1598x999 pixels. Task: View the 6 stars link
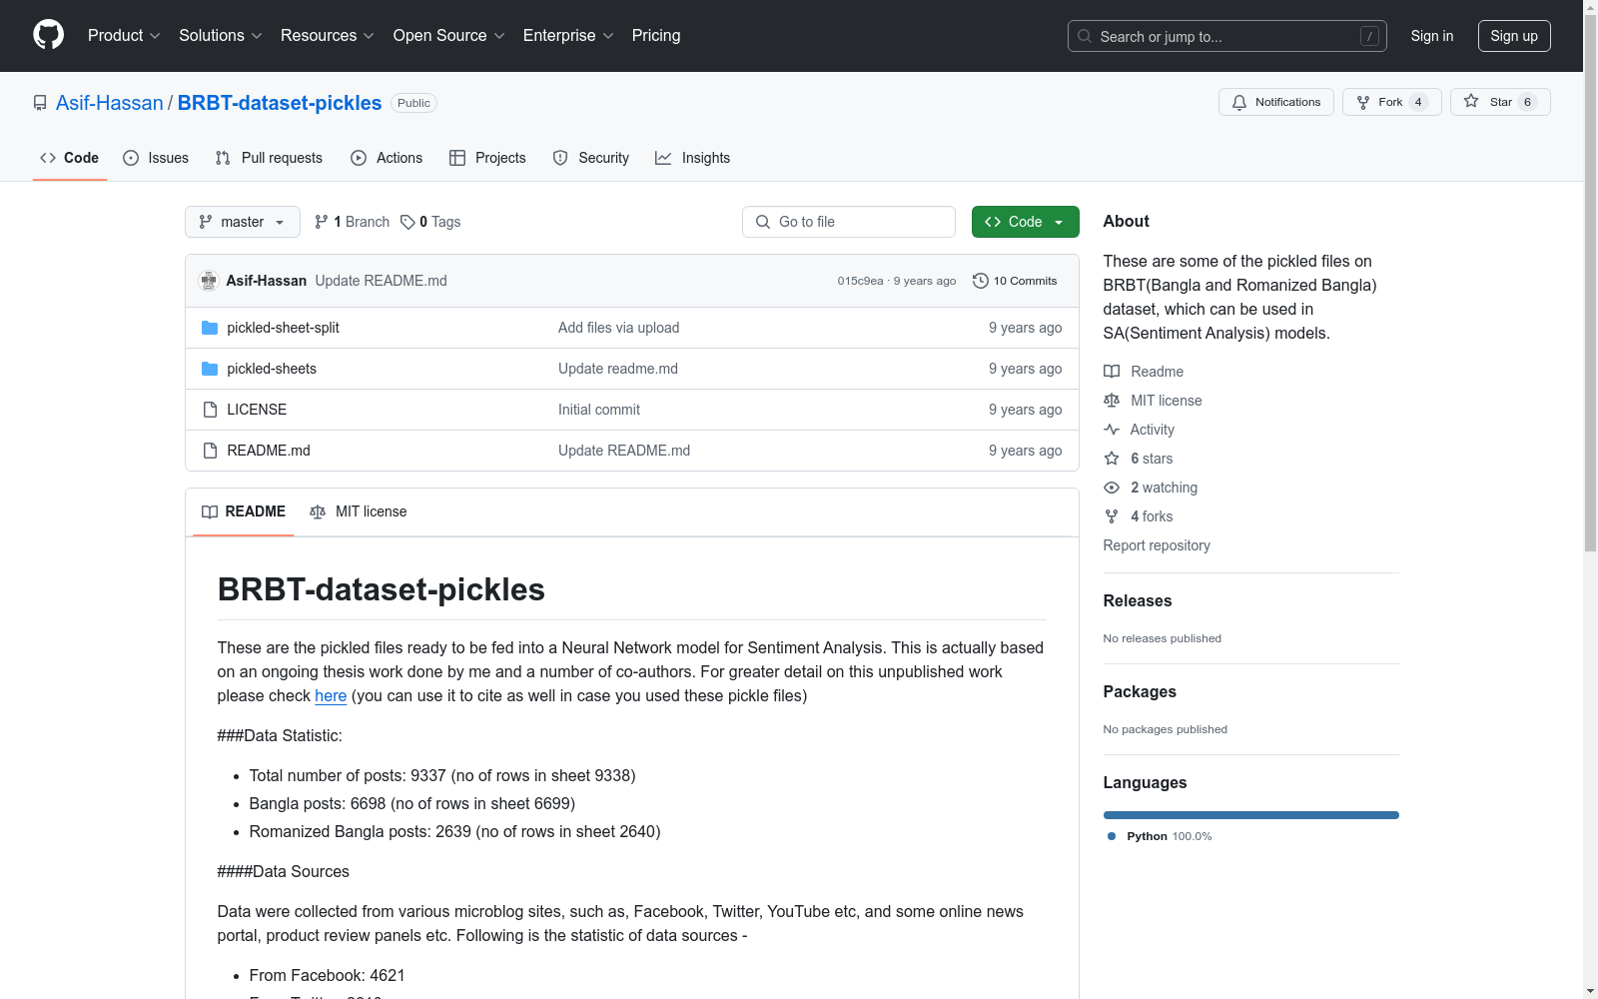point(1139,459)
